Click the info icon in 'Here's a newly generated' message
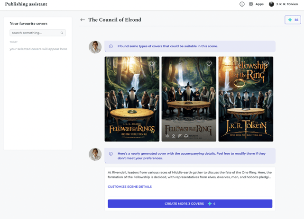The image size is (304, 219). [111, 154]
